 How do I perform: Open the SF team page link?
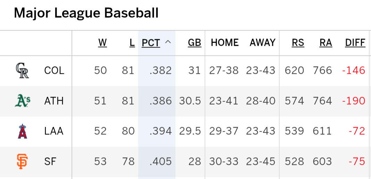50,162
